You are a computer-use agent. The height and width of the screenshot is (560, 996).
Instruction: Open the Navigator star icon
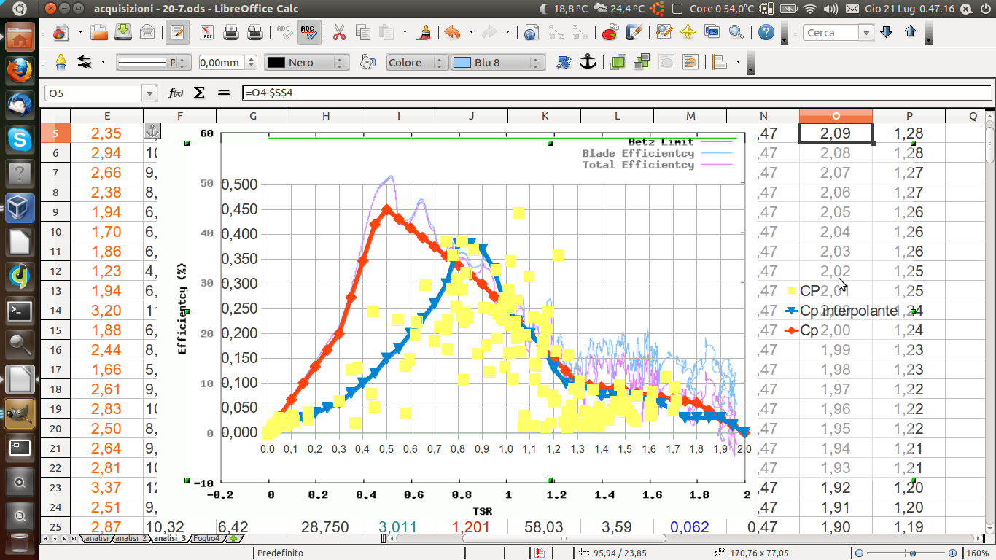coord(687,33)
